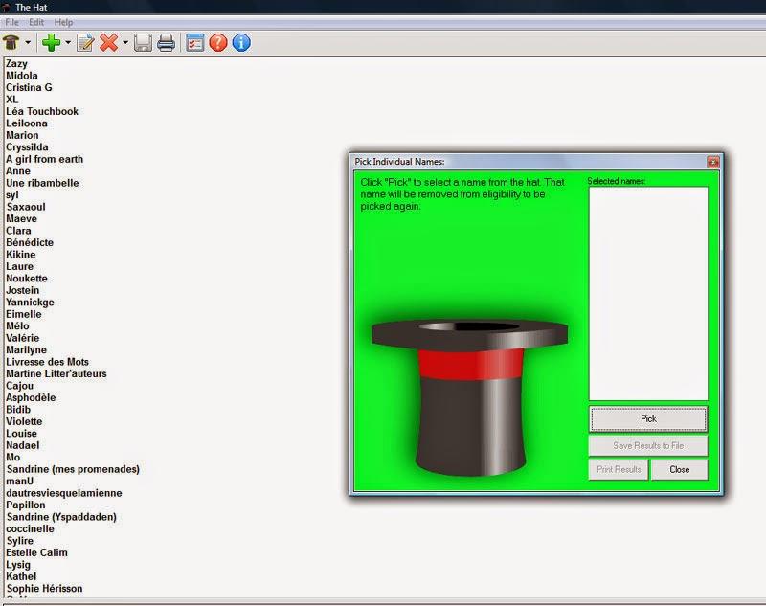Click the red X delete icon
766x606 pixels.
[108, 42]
